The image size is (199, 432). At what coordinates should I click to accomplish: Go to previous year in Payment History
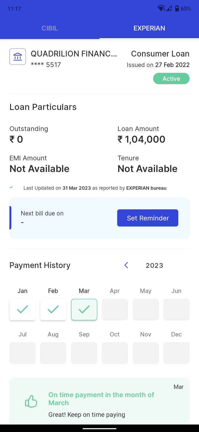tap(126, 265)
